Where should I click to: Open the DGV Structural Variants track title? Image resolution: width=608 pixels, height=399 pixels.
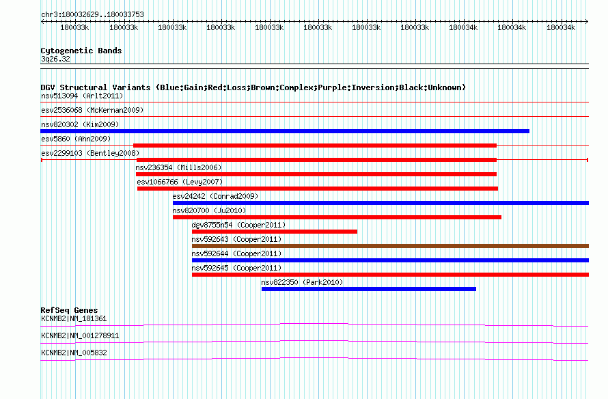[253, 87]
